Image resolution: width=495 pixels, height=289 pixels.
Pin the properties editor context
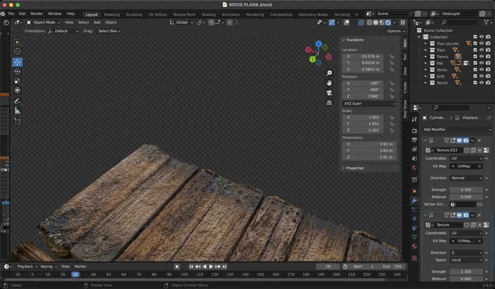click(x=489, y=118)
